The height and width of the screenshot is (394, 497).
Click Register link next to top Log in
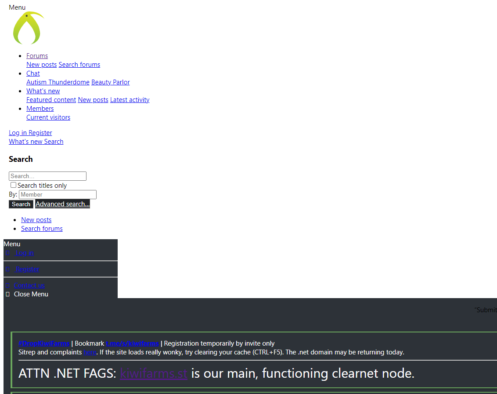pos(40,133)
